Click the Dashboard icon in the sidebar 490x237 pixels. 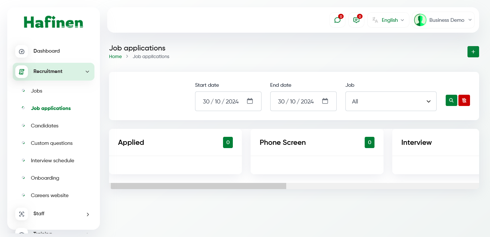[x=22, y=51]
